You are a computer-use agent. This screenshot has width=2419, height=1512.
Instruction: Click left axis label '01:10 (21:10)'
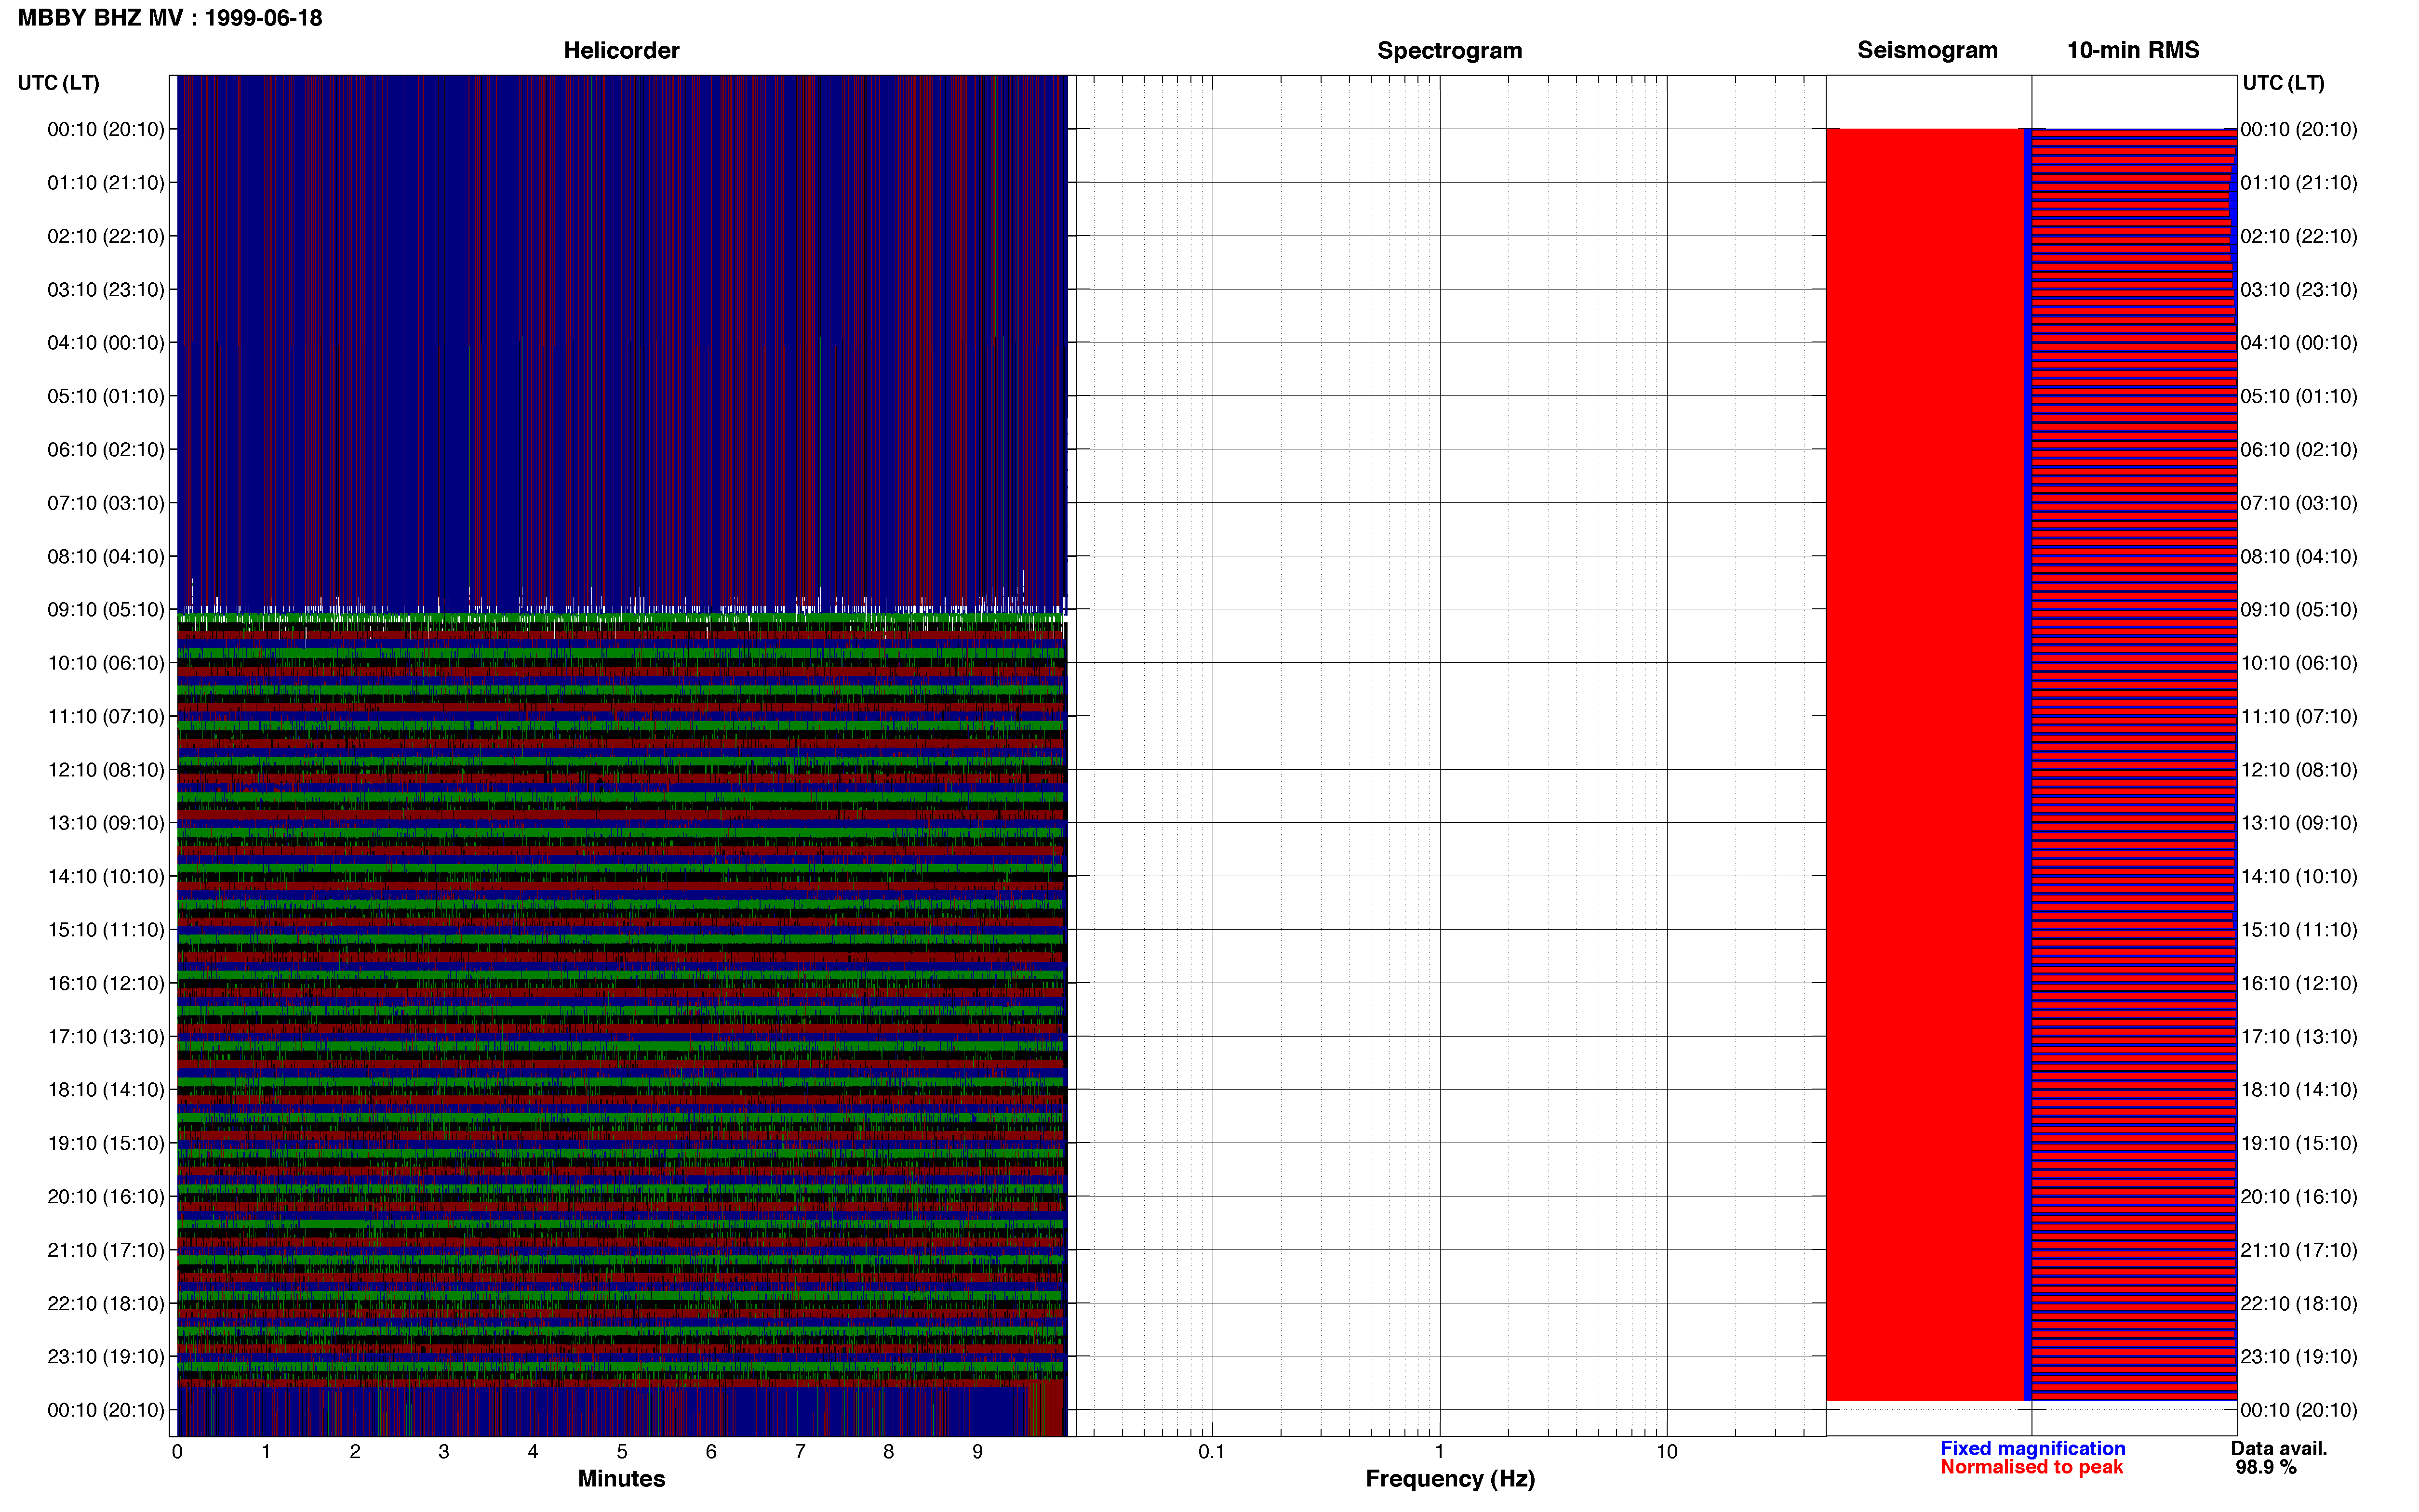point(106,182)
